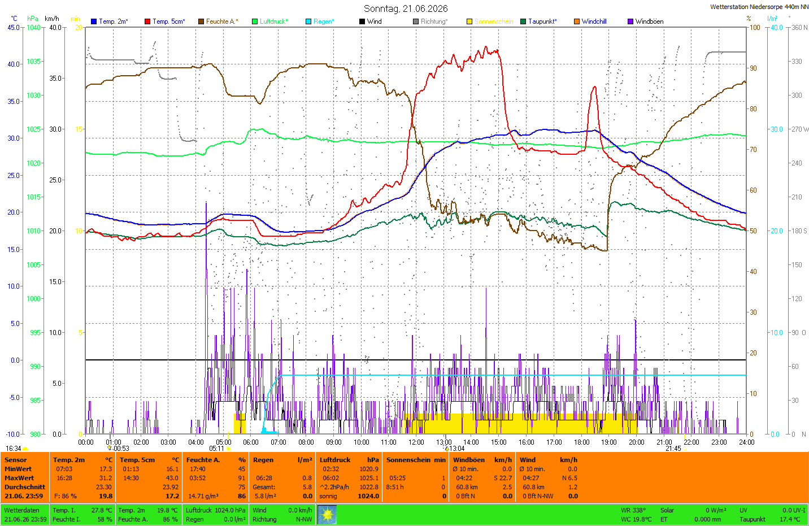Click the 'km/h' axis unit label above the chart

[x=51, y=19]
